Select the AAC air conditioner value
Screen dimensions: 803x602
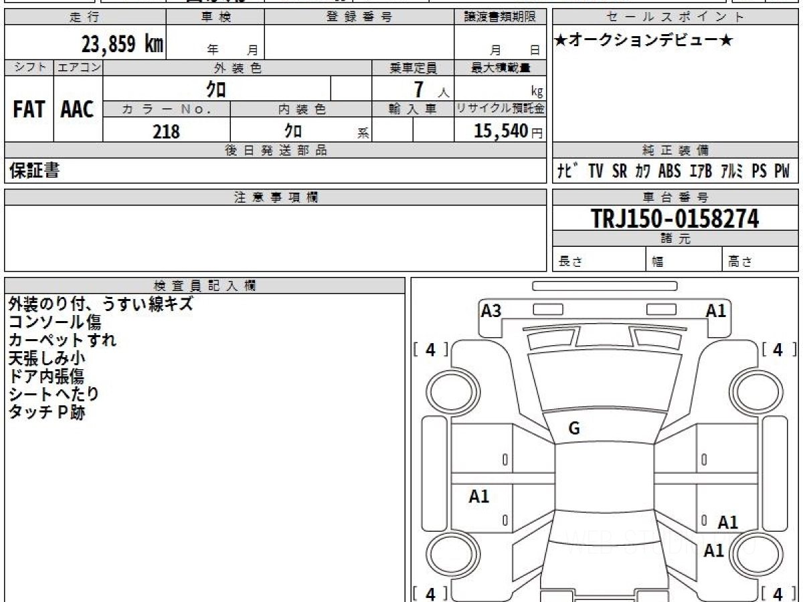pyautogui.click(x=78, y=110)
